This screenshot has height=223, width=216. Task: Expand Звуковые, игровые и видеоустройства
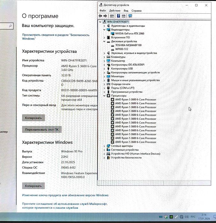pyautogui.click(x=104, y=53)
